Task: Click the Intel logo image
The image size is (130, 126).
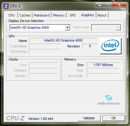Action: pos(110,46)
